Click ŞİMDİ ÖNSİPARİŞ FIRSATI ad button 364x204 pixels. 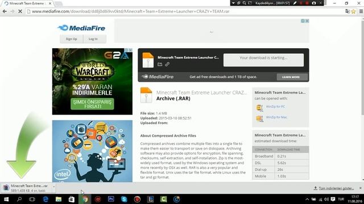point(92,104)
